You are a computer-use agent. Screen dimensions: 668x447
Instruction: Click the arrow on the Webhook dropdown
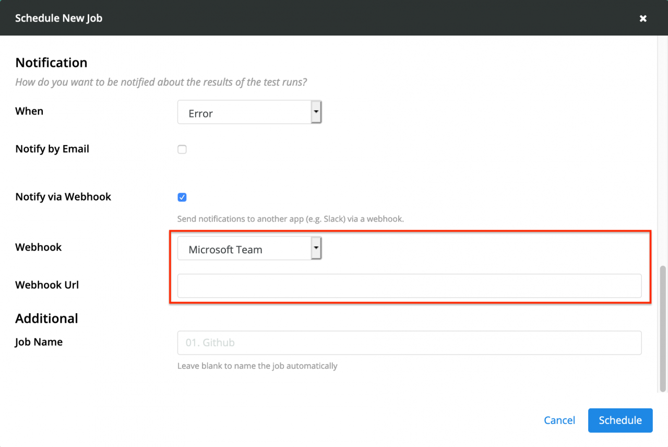coord(316,248)
